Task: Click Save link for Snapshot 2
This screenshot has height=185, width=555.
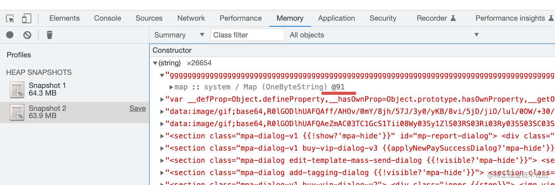Action: 137,109
